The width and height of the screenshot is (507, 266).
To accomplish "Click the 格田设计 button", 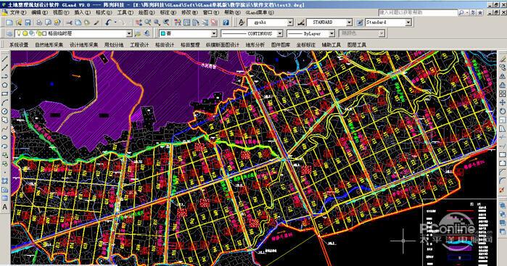I will (x=165, y=45).
